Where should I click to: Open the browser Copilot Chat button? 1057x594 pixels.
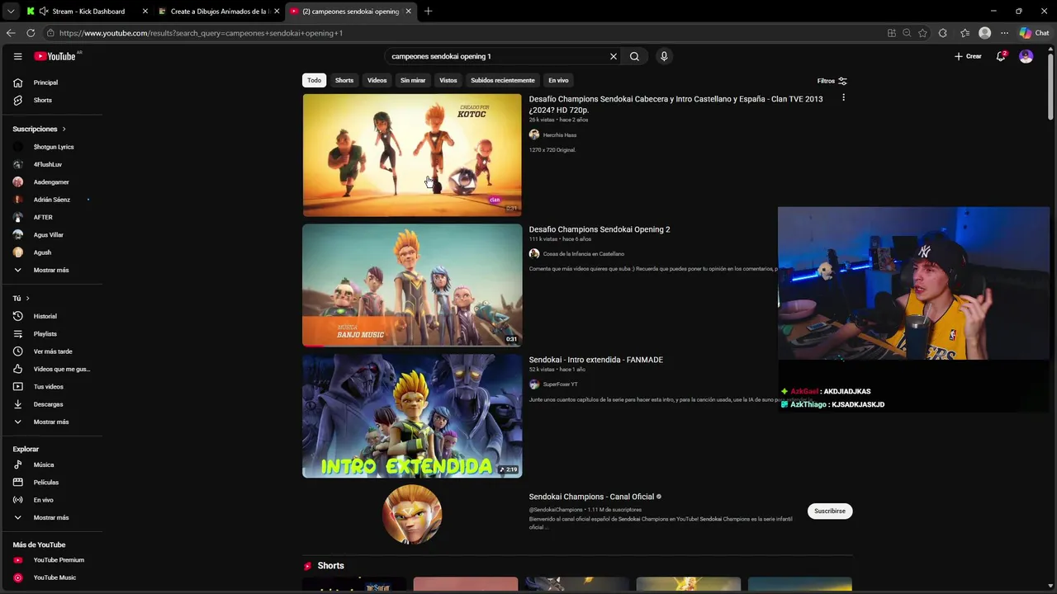[x=1034, y=33]
